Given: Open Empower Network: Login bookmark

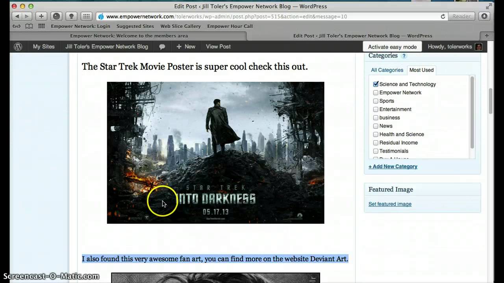Looking at the screenshot, I should [81, 26].
